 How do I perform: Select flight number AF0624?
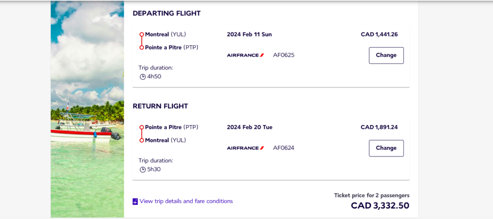click(284, 148)
